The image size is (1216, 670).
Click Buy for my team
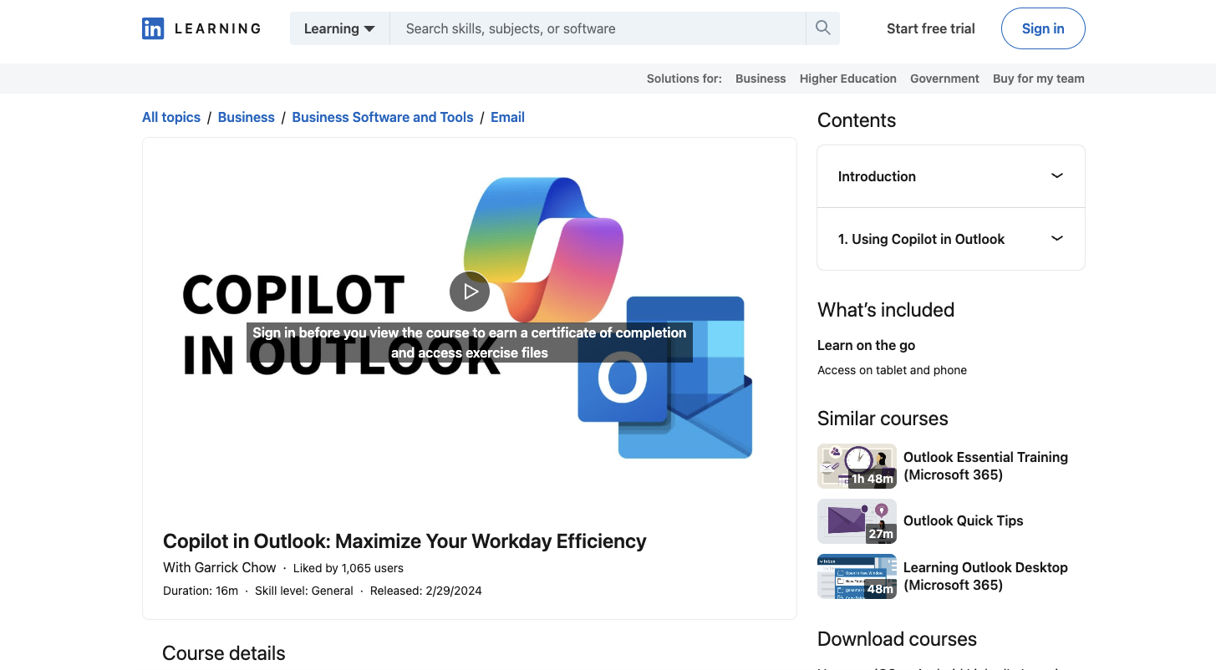(x=1038, y=78)
